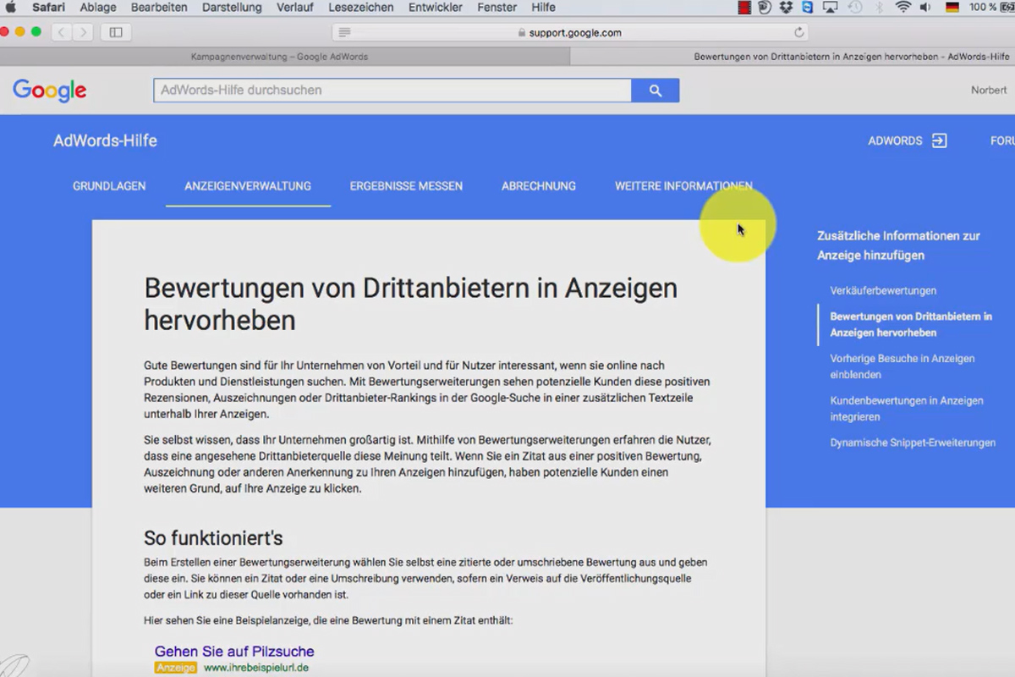Click the AdWords sign-in arrow icon
The image size is (1015, 677).
[939, 140]
